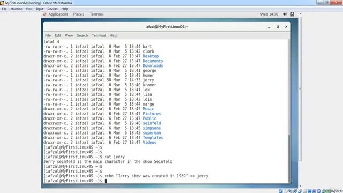Click the display status icon in VirtualBox bar
This screenshot has height=193, width=343.
310,191
